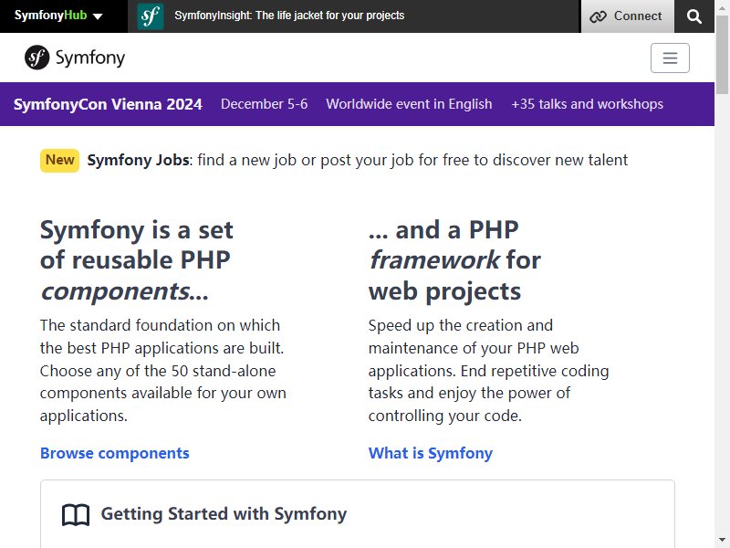Toggle the hamburger navigation menu

tap(670, 58)
